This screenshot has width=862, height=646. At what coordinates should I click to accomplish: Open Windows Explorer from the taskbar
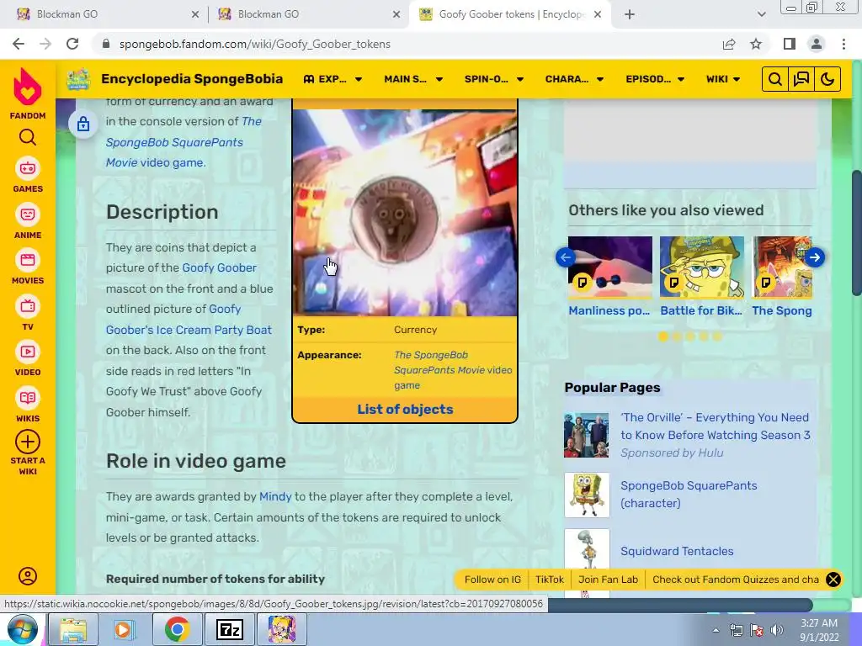tap(73, 629)
